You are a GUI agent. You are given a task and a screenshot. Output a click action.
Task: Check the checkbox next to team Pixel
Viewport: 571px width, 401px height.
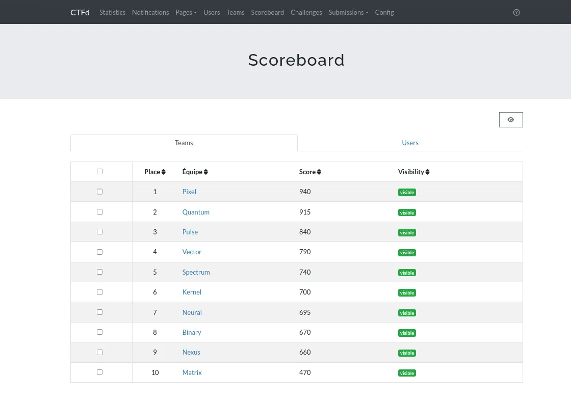coord(99,191)
